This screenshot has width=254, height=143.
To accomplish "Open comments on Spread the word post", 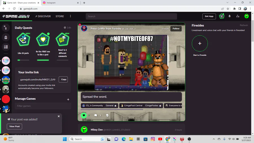I will coord(96,115).
